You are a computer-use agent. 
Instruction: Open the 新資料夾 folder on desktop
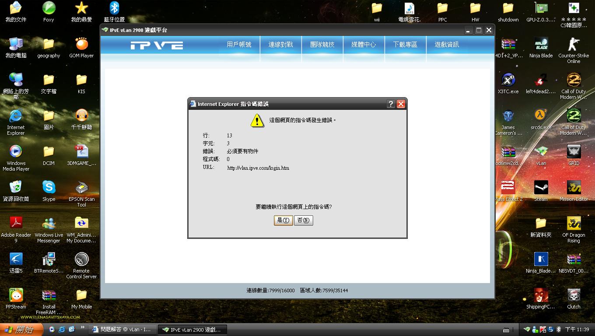click(x=541, y=227)
